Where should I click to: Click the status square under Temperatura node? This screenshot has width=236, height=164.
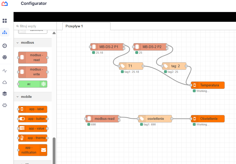coord(194,91)
